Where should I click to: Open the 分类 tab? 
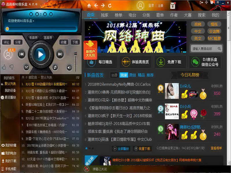click(x=146, y=15)
